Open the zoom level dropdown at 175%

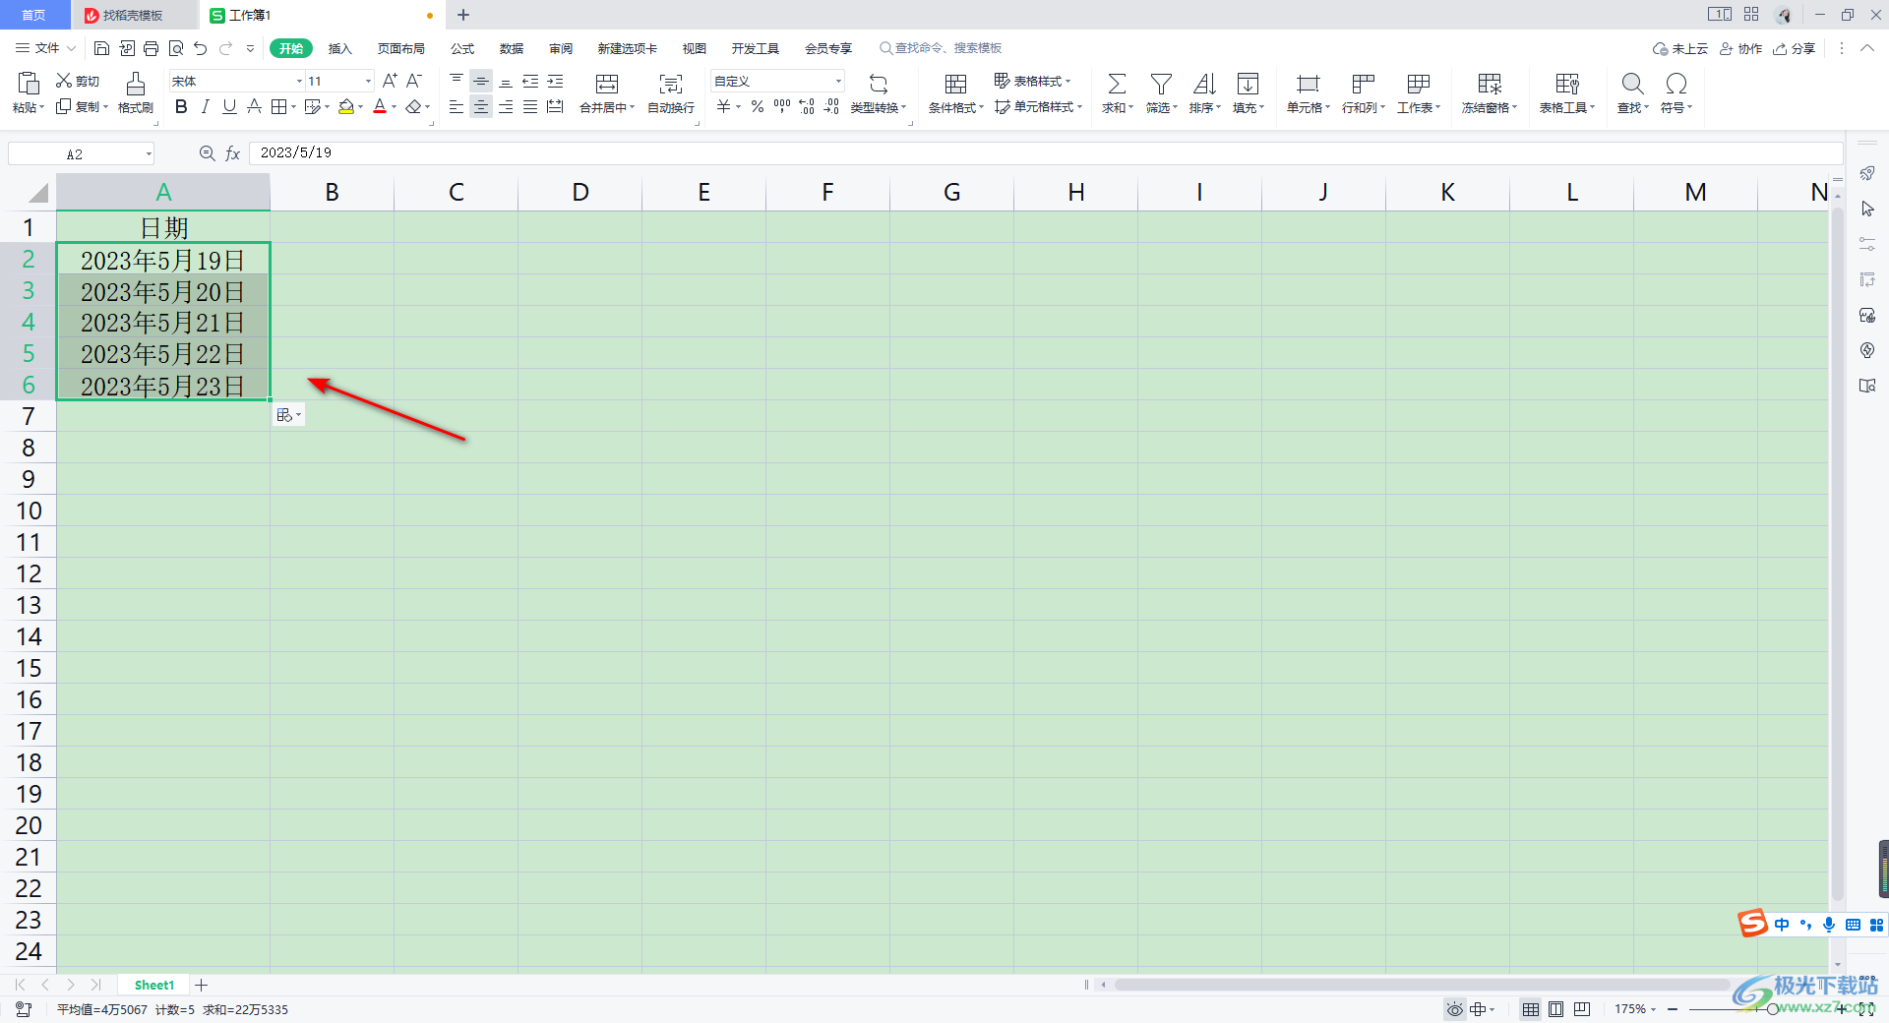point(1653,1009)
